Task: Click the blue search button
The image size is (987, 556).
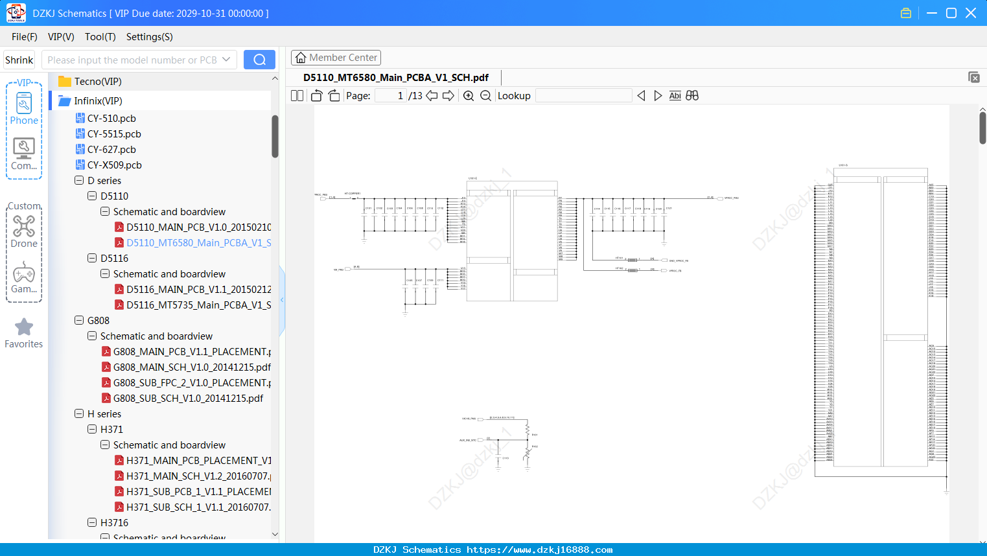Action: [x=259, y=60]
